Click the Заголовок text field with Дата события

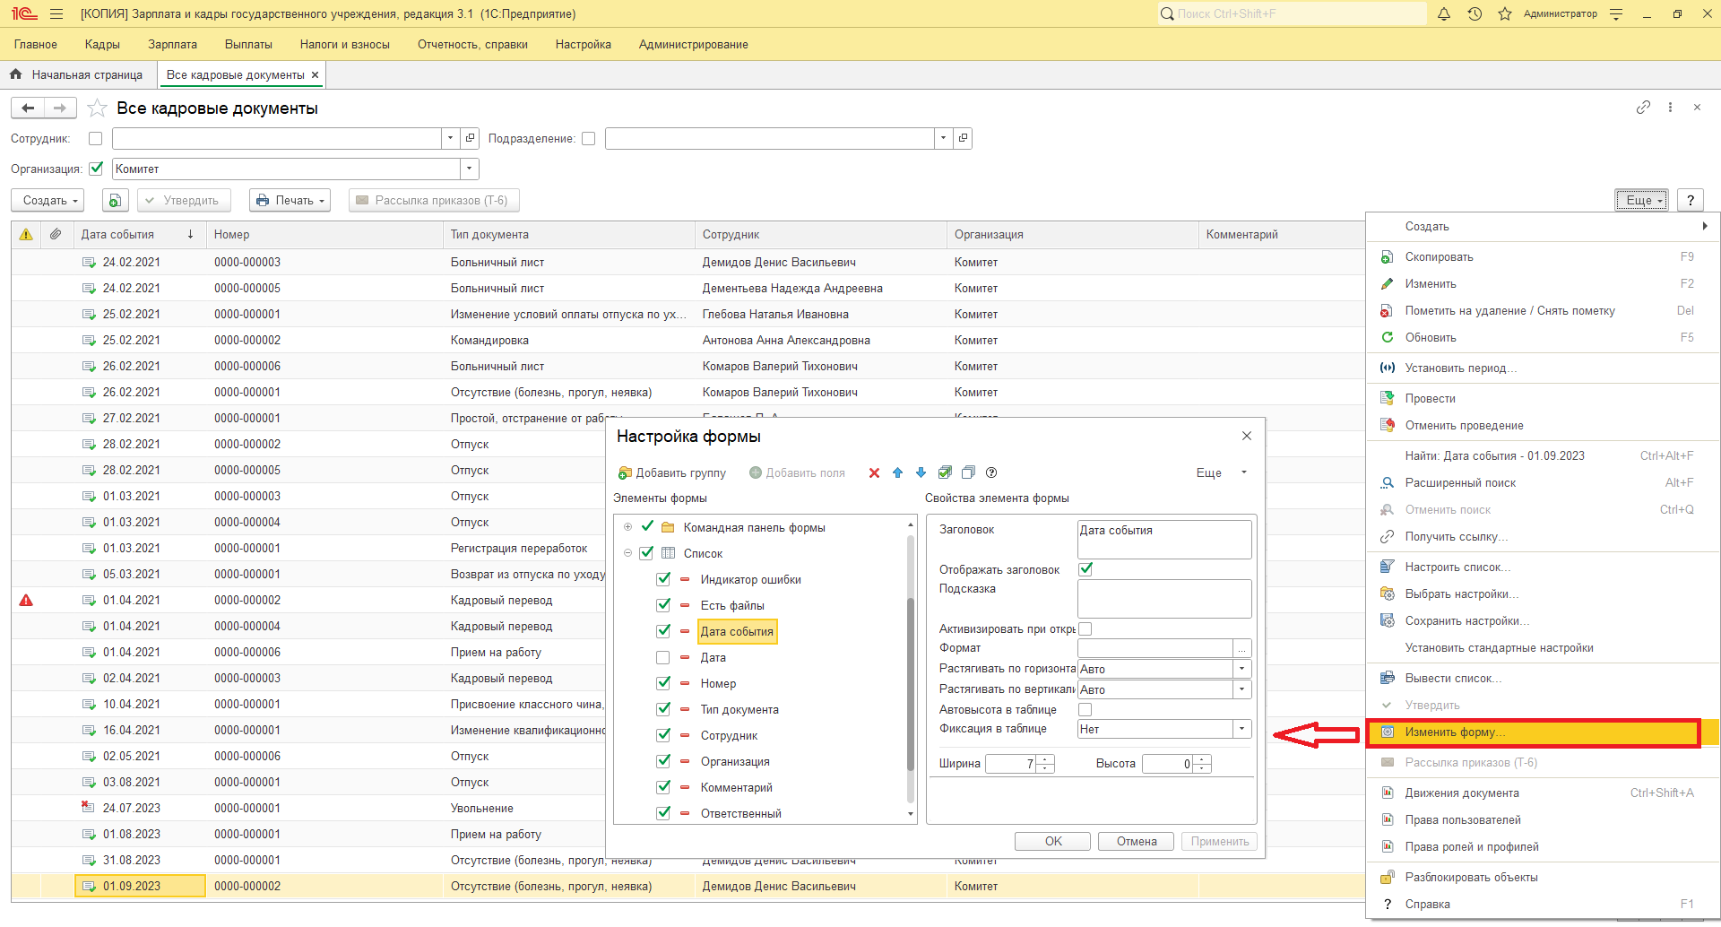pyautogui.click(x=1164, y=540)
